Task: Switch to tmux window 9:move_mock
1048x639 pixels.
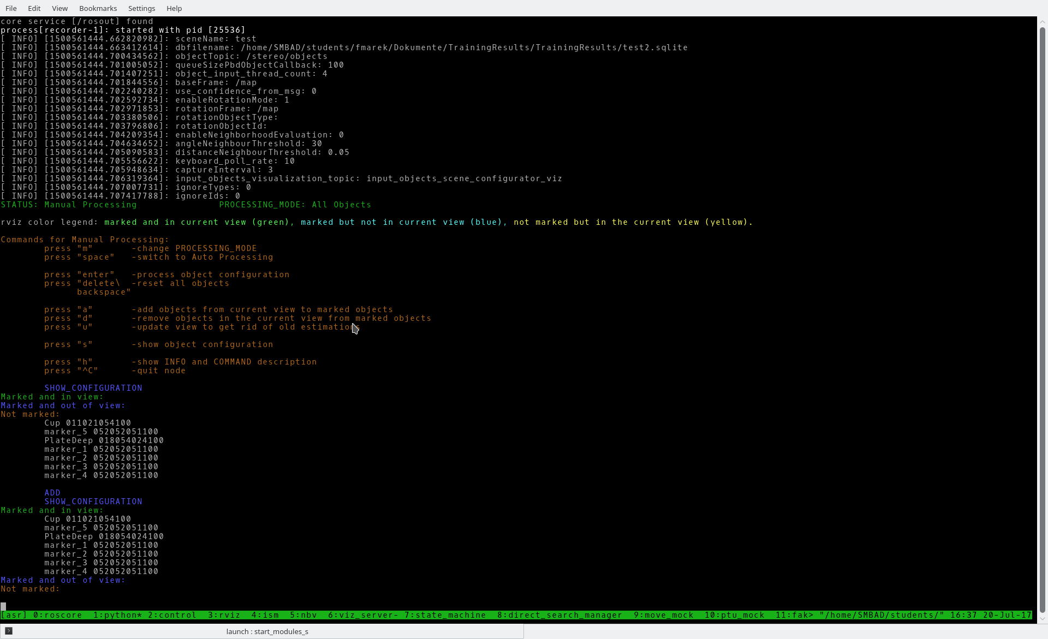Action: pyautogui.click(x=663, y=615)
